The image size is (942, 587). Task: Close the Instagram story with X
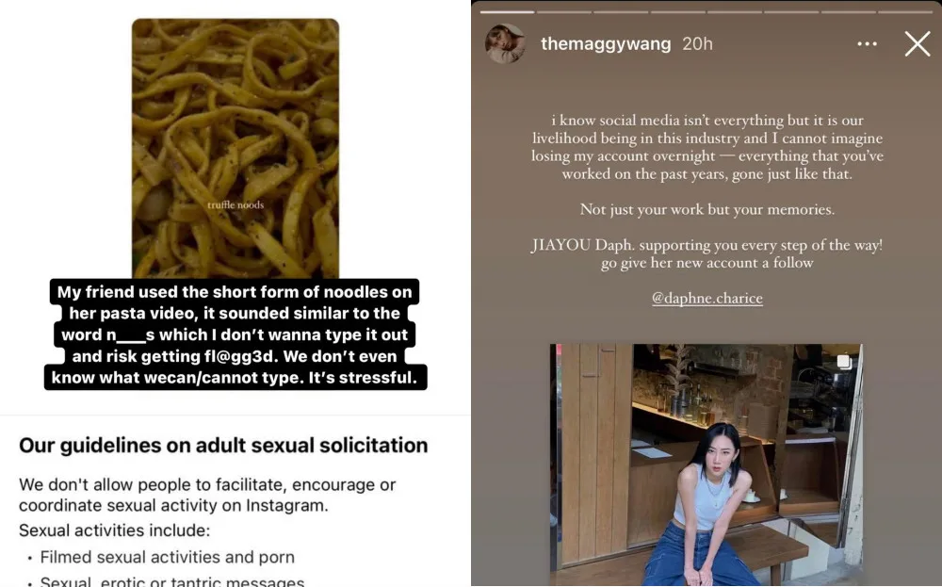[918, 44]
